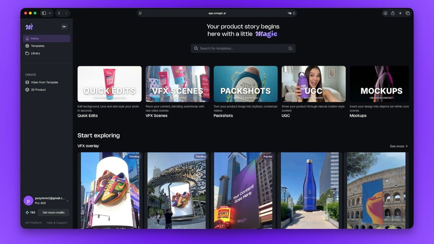Open Dubai museum sneaker template
This screenshot has height=244, width=434.
[176, 191]
